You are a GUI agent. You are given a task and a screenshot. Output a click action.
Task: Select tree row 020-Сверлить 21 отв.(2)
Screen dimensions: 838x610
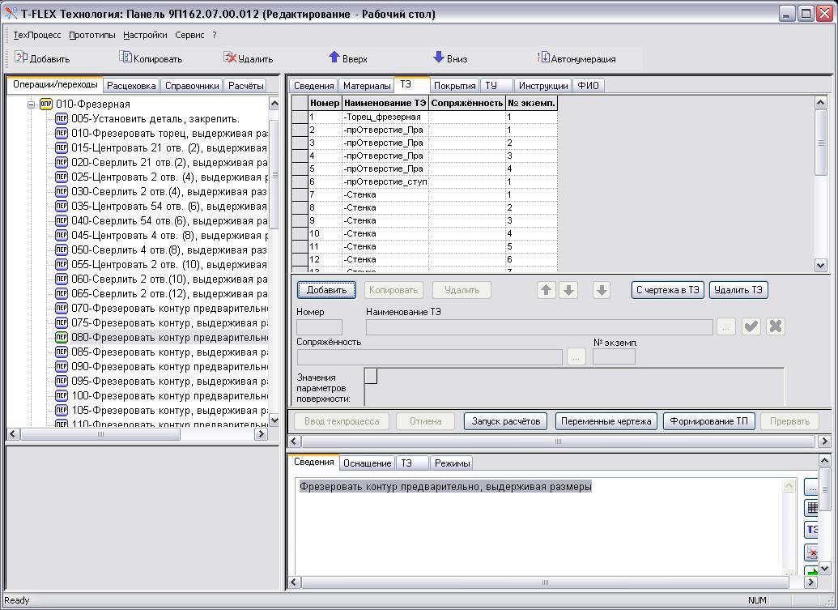[x=169, y=163]
